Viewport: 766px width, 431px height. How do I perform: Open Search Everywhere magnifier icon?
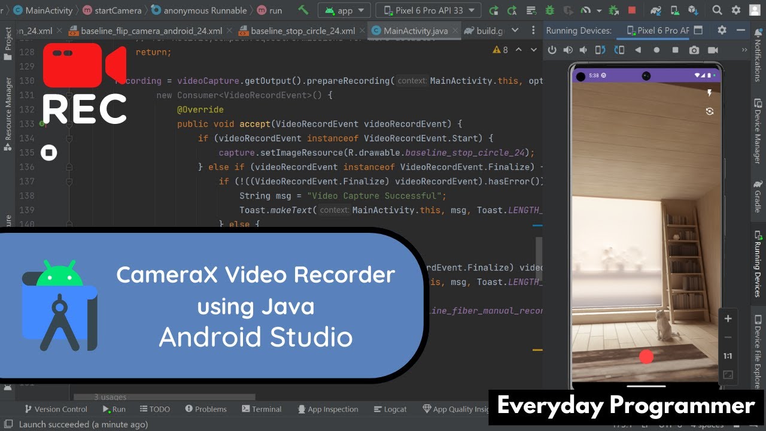point(718,10)
